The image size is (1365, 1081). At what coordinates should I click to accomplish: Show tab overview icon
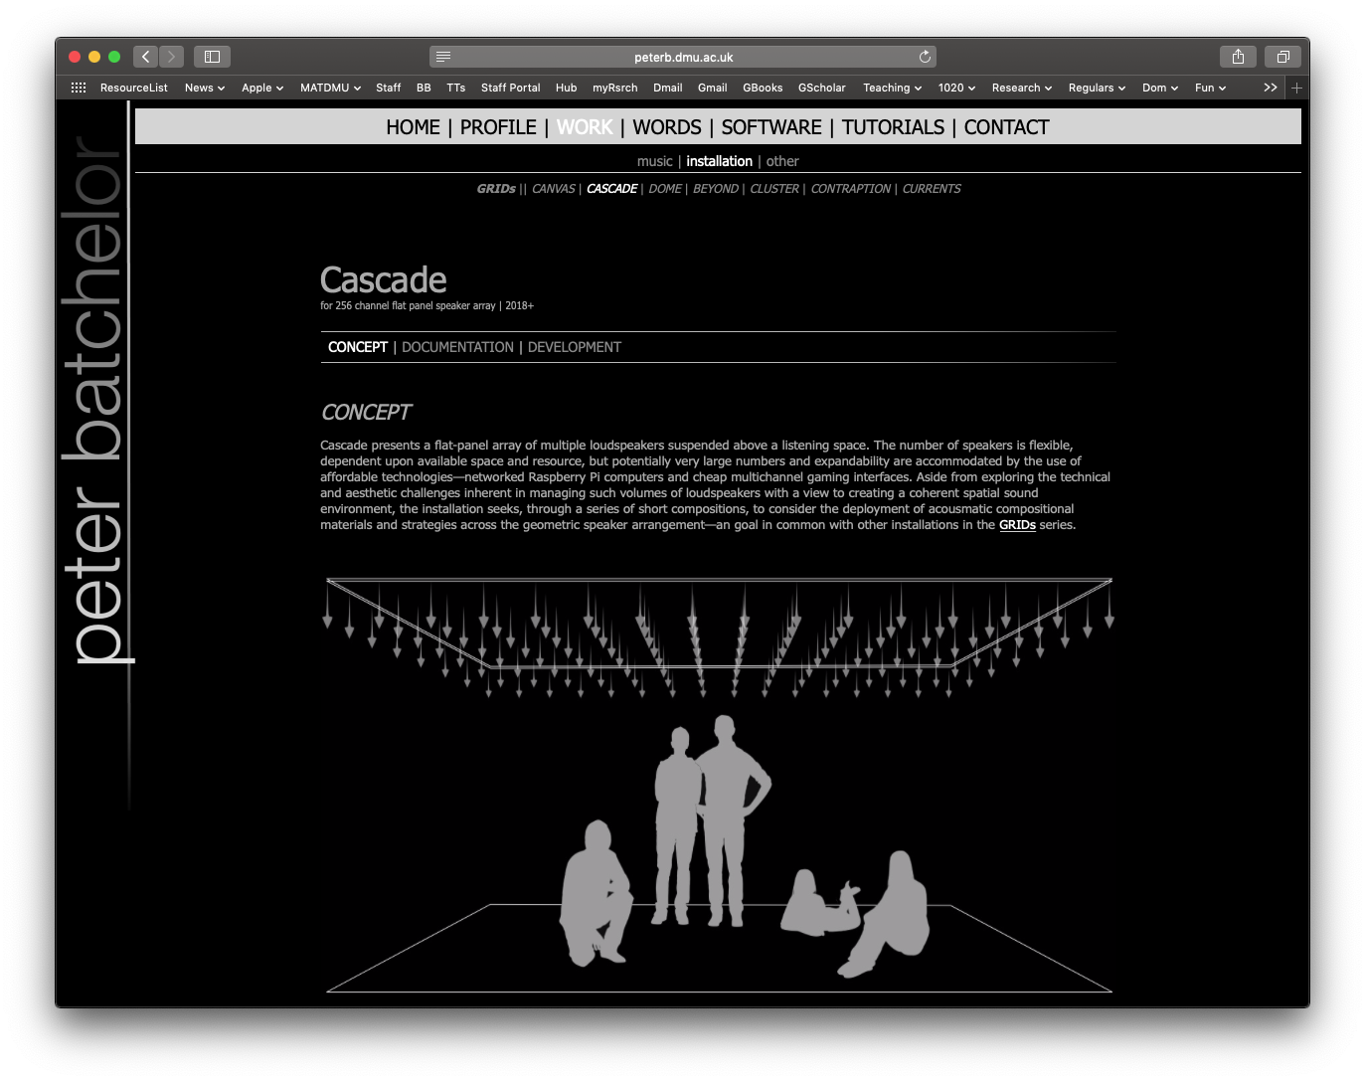pyautogui.click(x=1282, y=57)
